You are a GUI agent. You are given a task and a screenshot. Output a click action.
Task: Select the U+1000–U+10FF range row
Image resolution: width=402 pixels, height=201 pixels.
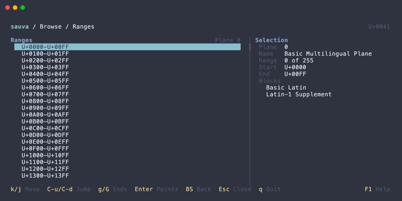click(128, 155)
